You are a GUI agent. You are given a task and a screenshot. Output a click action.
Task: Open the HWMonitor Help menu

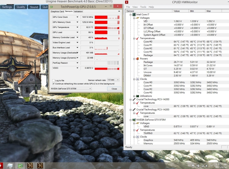coord(151,7)
